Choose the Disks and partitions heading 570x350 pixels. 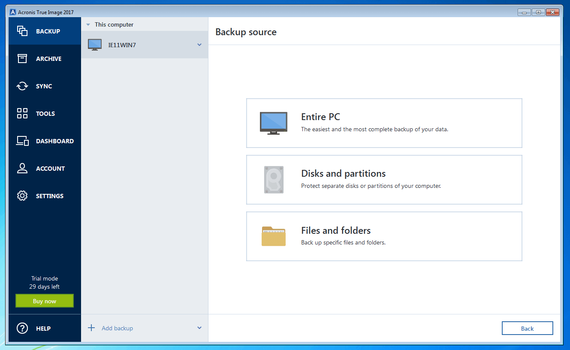coord(344,173)
